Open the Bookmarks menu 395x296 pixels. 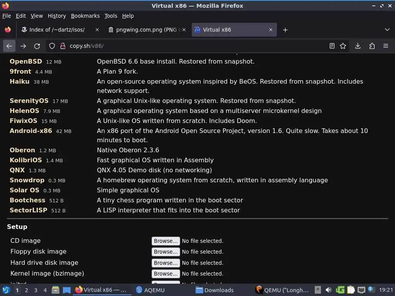coord(85,16)
